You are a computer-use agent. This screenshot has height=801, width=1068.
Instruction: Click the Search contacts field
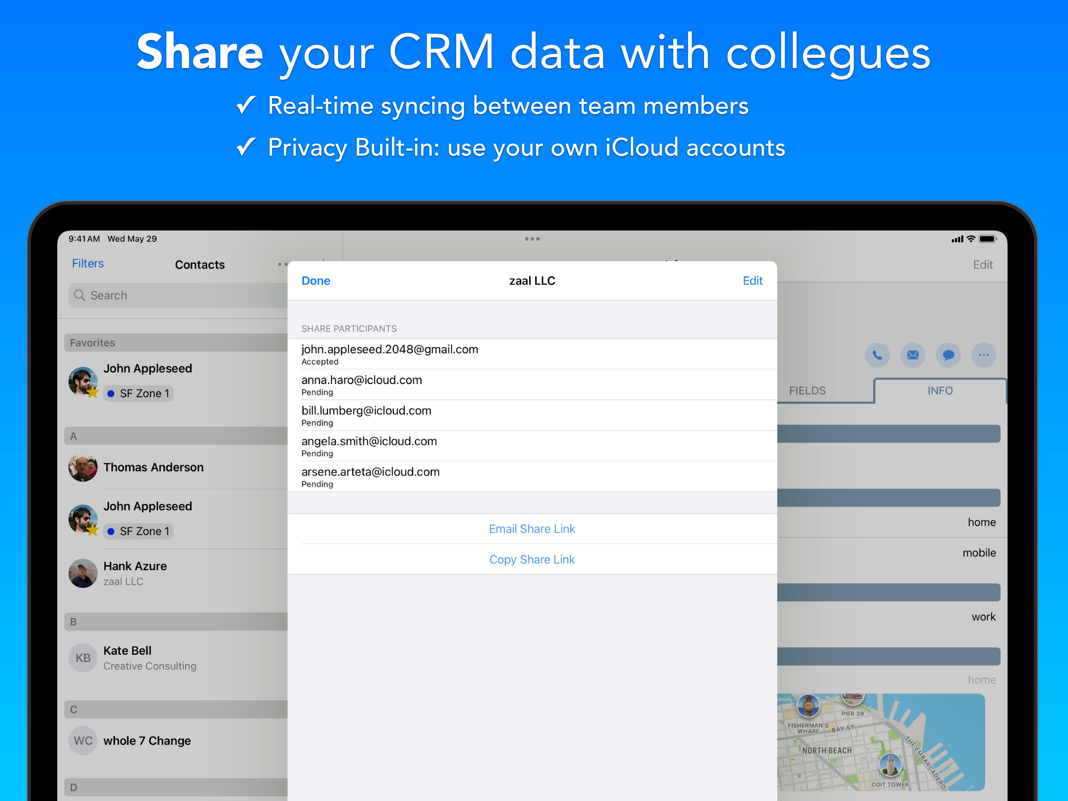178,295
